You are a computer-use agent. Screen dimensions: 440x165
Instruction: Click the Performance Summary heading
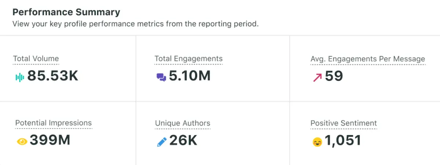[x=66, y=12]
